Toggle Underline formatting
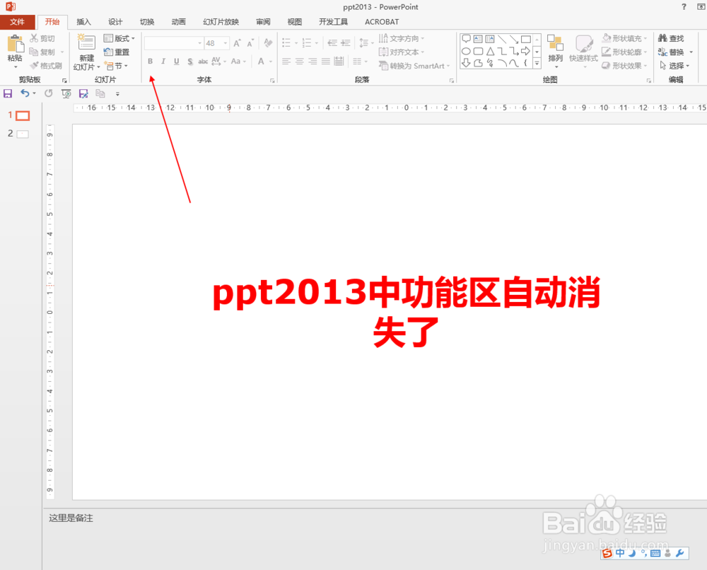This screenshot has height=570, width=707. [x=176, y=62]
